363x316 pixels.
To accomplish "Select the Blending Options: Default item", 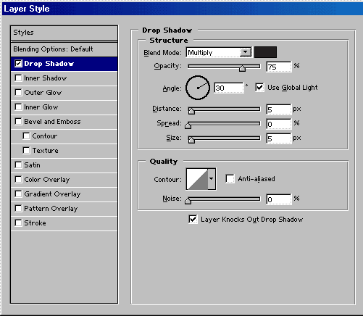I will pyautogui.click(x=64, y=49).
